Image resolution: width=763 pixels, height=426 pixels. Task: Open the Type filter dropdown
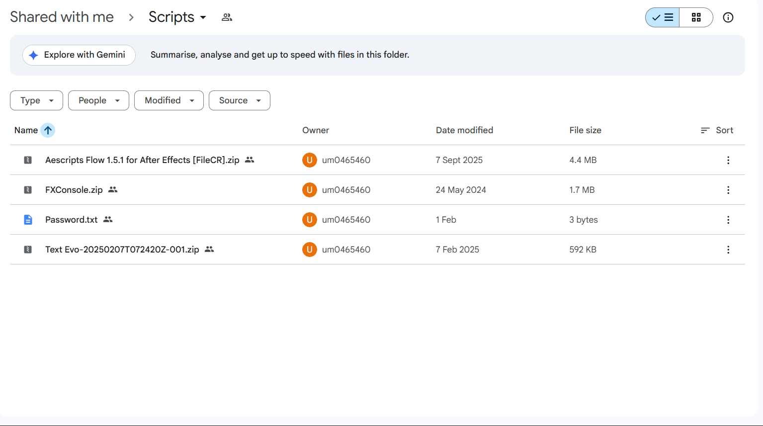pyautogui.click(x=36, y=100)
